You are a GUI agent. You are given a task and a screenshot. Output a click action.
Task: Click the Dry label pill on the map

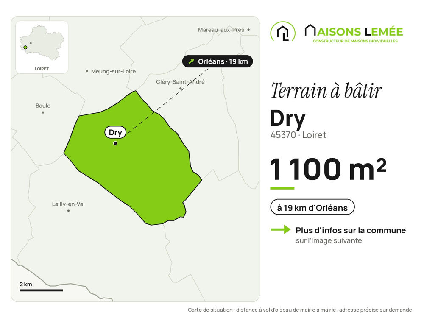tap(115, 132)
